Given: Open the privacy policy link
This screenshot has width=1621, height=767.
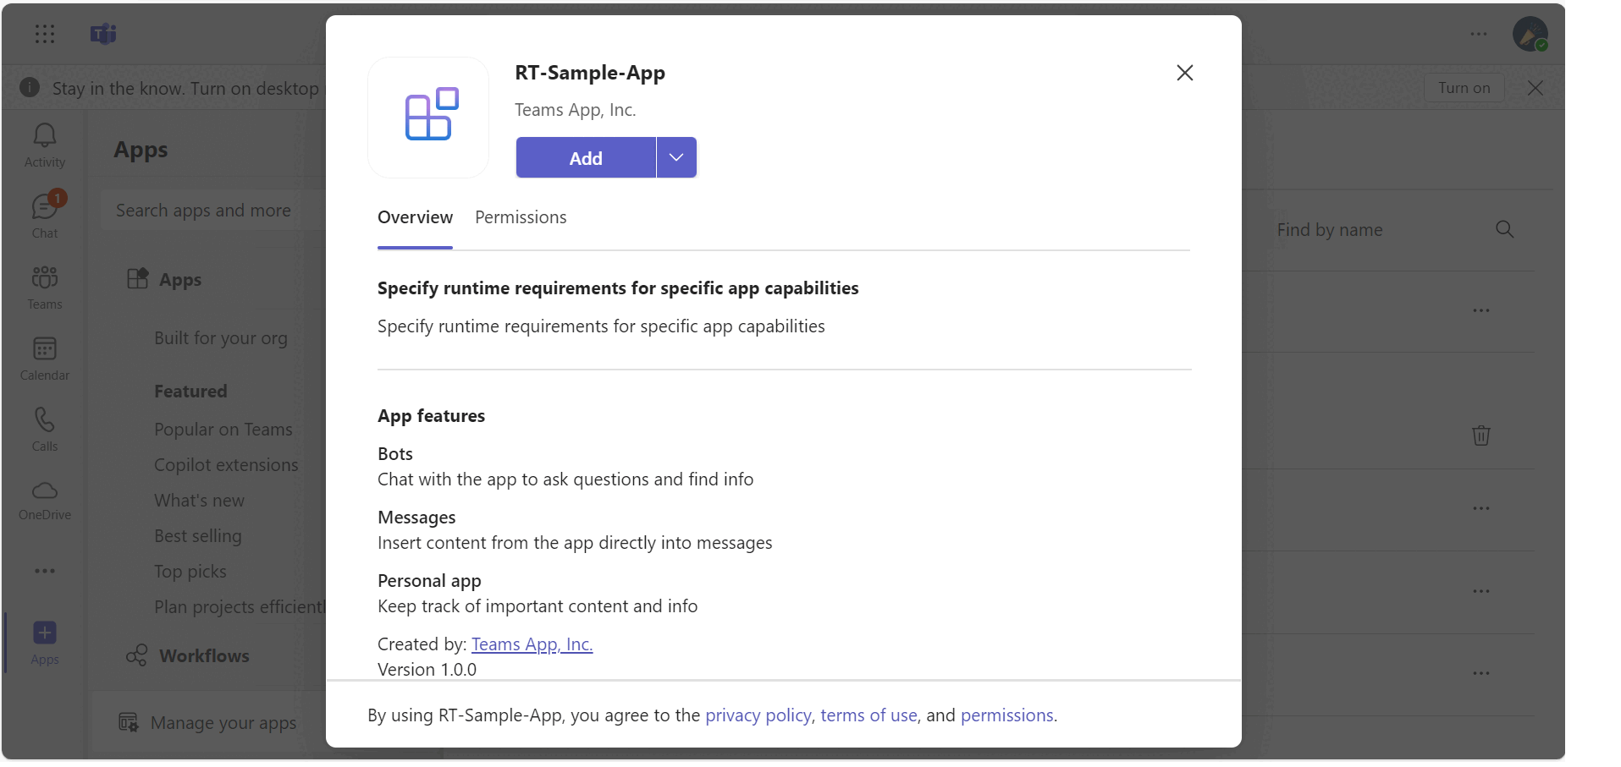Looking at the screenshot, I should click(x=758, y=715).
